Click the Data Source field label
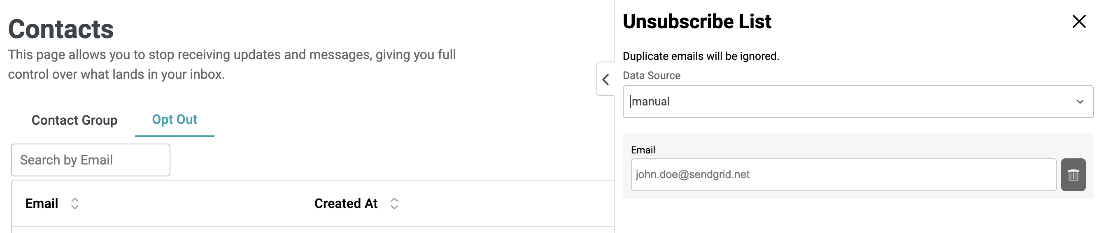The height and width of the screenshot is (233, 1099). (x=651, y=75)
